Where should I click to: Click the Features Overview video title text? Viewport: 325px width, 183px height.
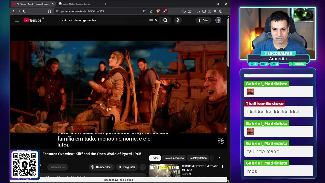pos(92,154)
